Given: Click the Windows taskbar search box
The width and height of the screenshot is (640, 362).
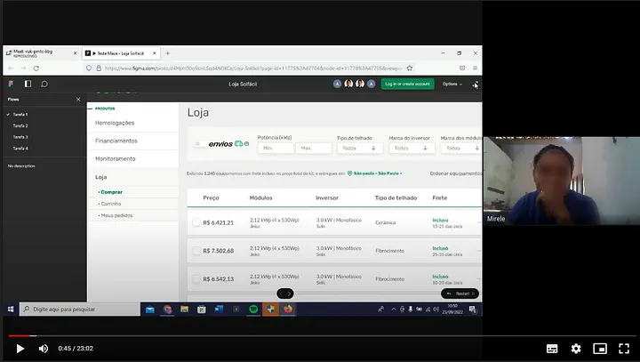Looking at the screenshot, I should pyautogui.click(x=80, y=310).
